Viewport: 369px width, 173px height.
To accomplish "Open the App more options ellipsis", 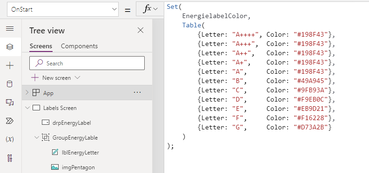I will [x=137, y=93].
